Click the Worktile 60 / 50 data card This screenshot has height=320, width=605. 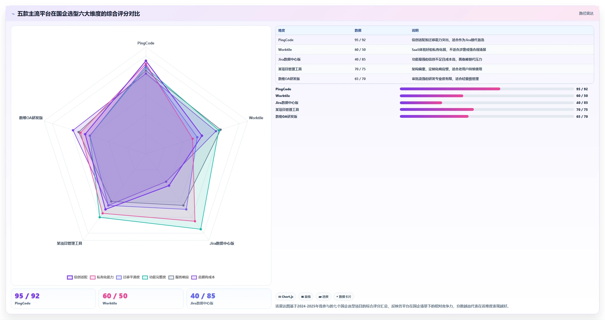[141, 299]
